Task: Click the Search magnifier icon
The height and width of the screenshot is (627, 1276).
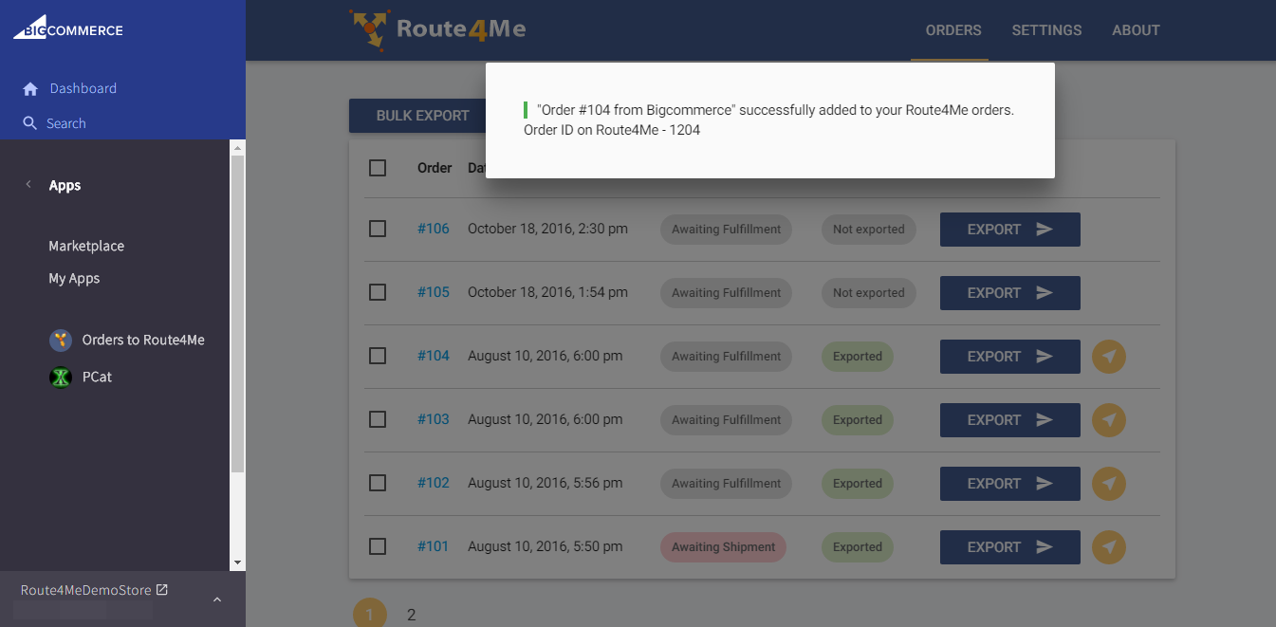Action: pos(30,123)
